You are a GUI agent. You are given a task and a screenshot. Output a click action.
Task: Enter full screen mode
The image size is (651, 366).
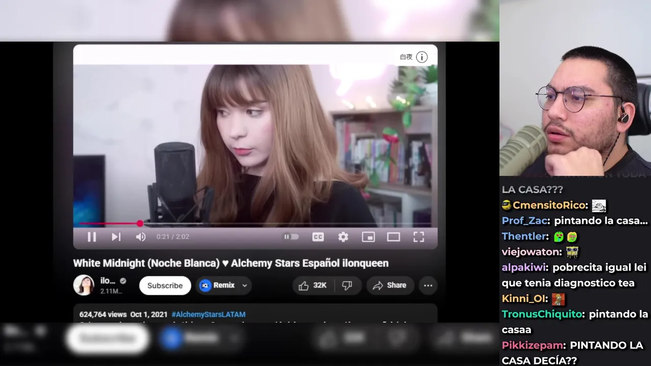pyautogui.click(x=419, y=237)
